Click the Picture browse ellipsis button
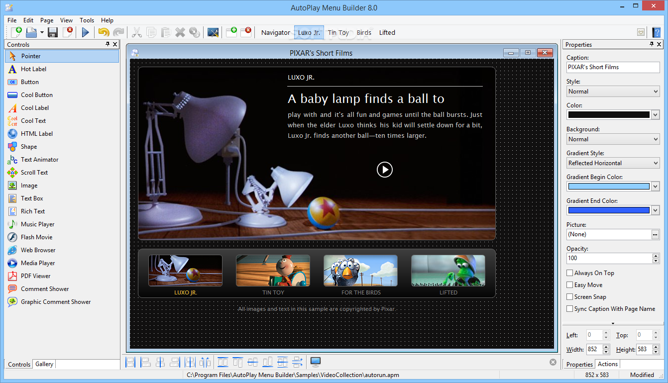The width and height of the screenshot is (668, 383). click(x=655, y=234)
